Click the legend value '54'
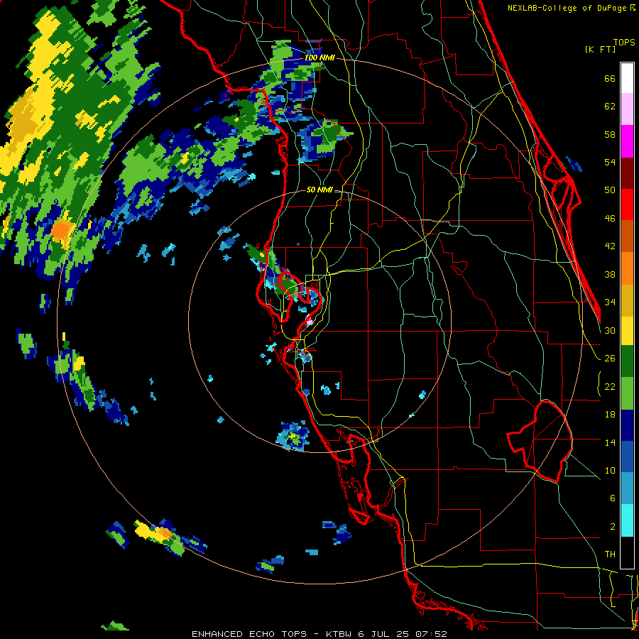This screenshot has width=639, height=639. pyautogui.click(x=610, y=162)
